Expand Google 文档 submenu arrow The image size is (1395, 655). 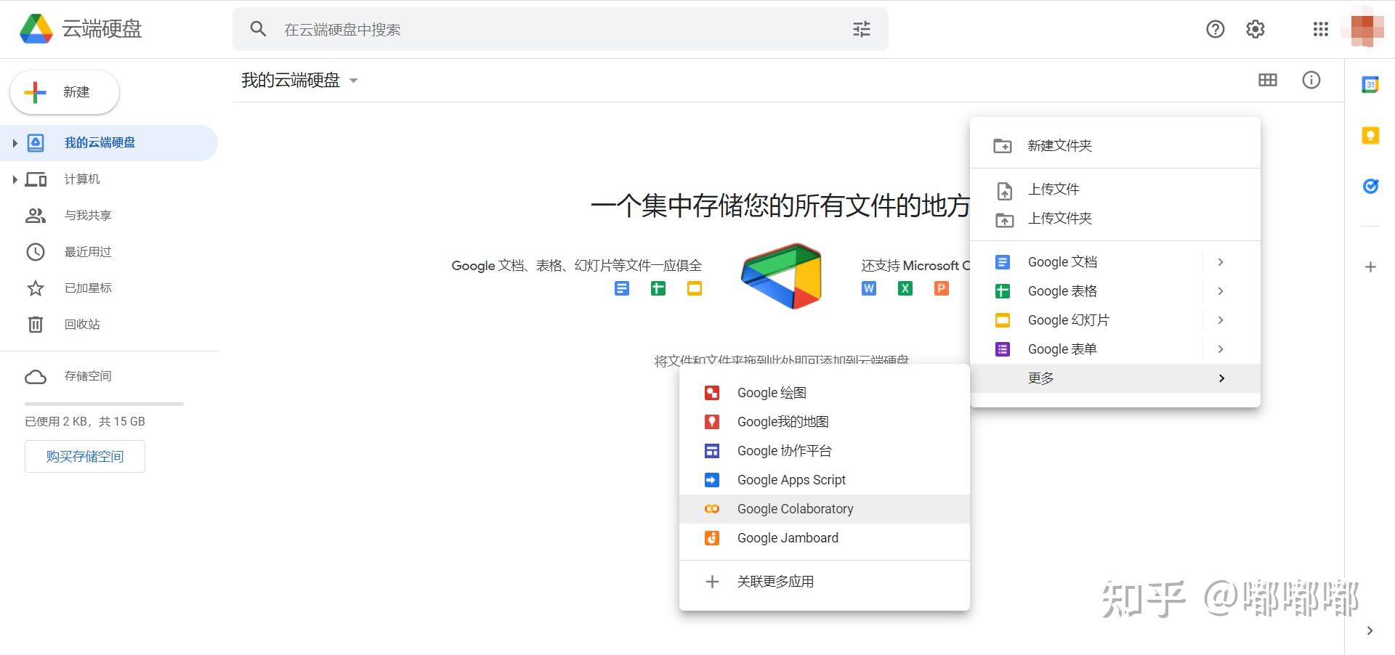(1221, 262)
